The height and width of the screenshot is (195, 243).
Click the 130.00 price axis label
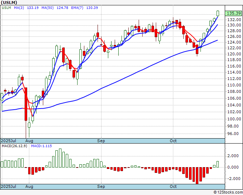pyautogui.click(x=234, y=25)
